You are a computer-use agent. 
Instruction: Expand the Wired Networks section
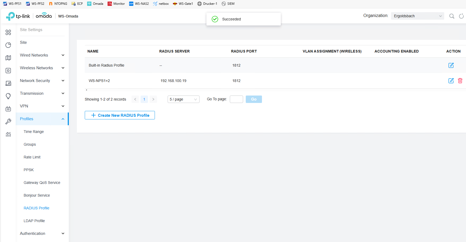coord(42,55)
